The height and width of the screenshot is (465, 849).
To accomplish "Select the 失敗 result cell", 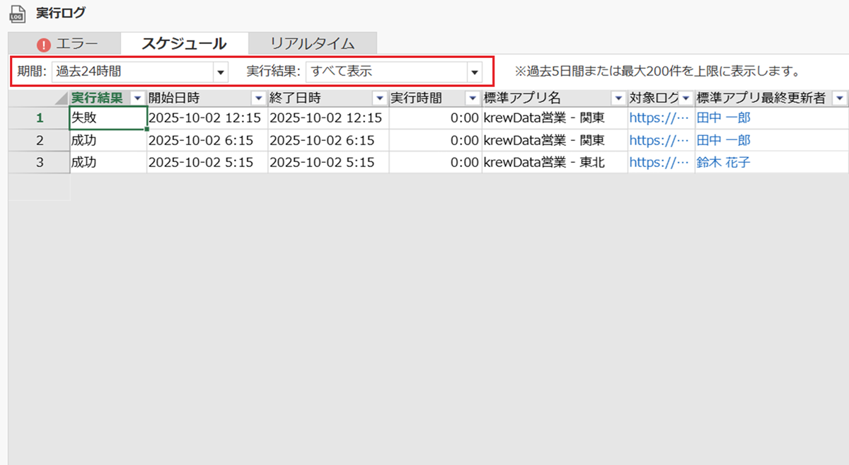I will point(108,118).
